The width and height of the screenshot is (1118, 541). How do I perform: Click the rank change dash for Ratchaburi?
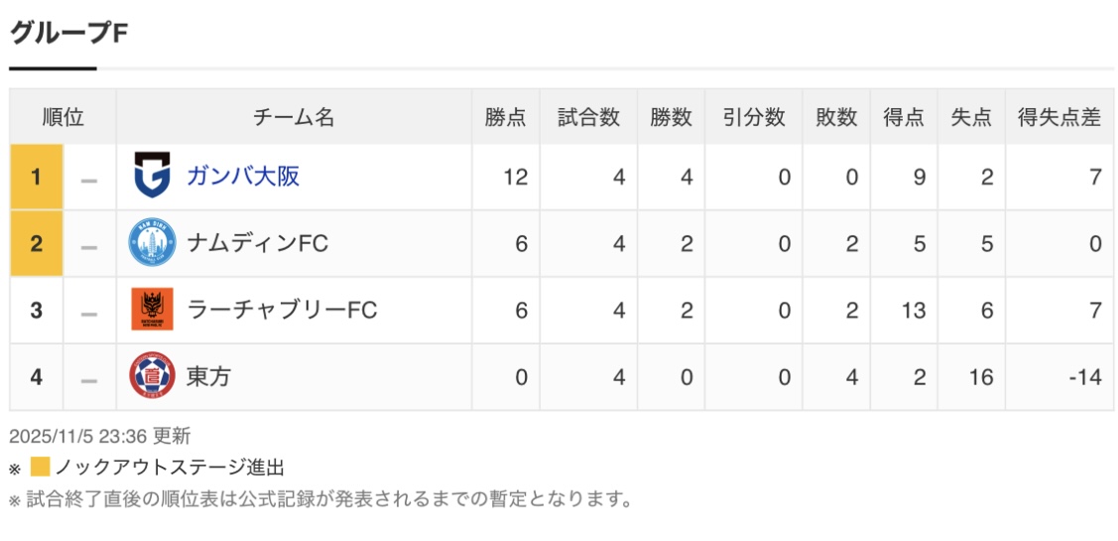click(89, 312)
